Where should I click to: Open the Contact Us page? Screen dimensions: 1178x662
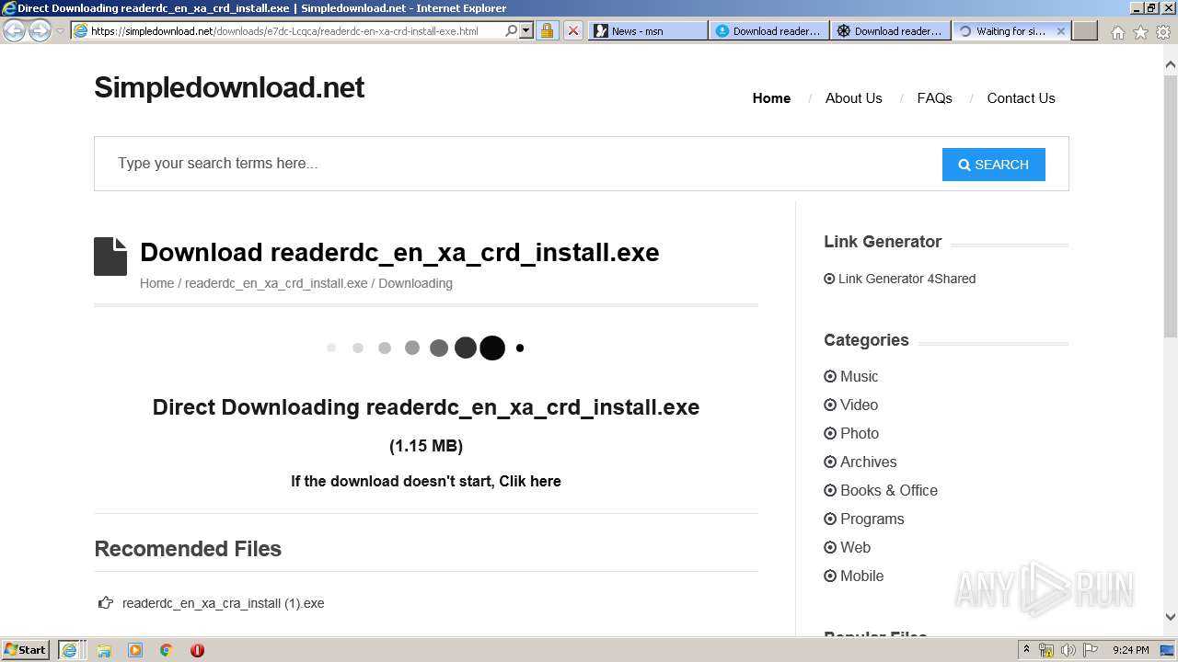coord(1021,98)
